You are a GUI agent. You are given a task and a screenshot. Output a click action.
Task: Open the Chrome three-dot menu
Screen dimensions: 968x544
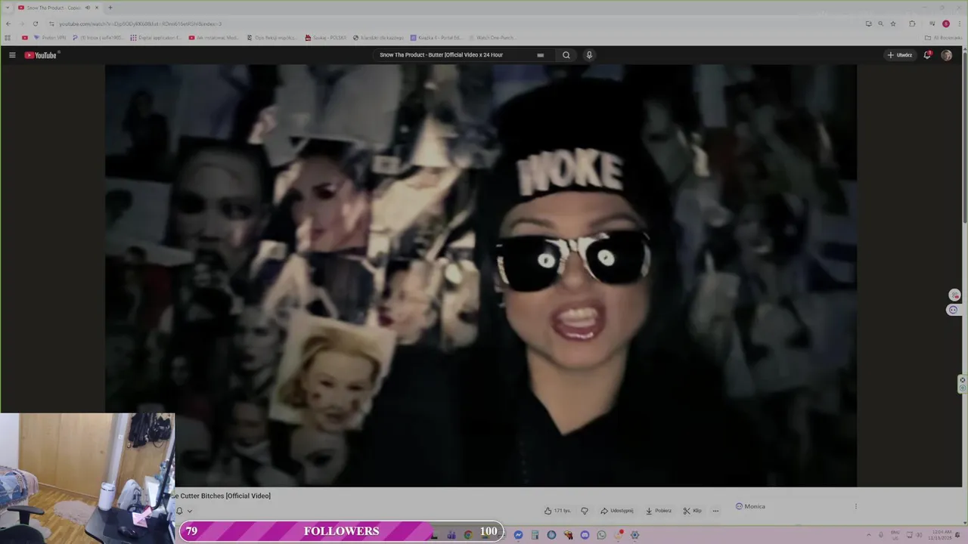(x=959, y=23)
